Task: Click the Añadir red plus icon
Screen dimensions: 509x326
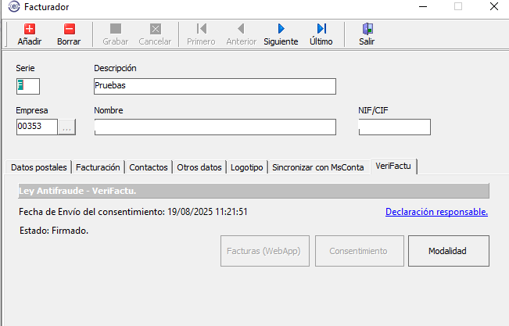Action: (x=30, y=29)
